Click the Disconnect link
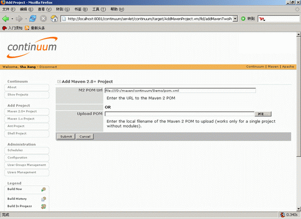This screenshot has width=301, height=219. [48, 67]
